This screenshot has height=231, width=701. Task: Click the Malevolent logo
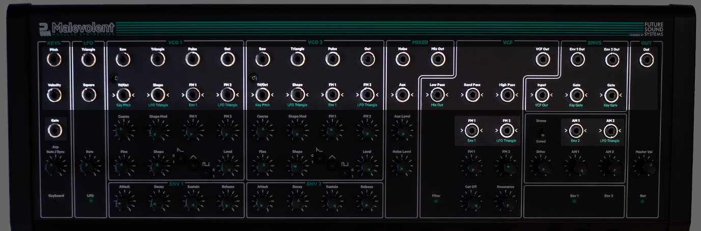point(78,28)
